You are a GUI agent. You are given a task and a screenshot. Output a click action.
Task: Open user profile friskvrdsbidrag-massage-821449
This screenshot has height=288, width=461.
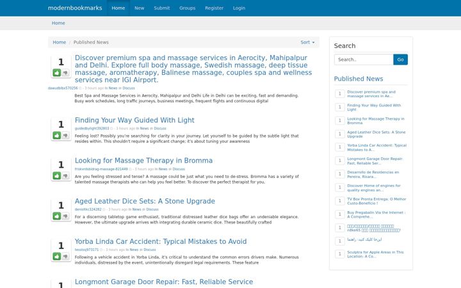tap(101, 169)
